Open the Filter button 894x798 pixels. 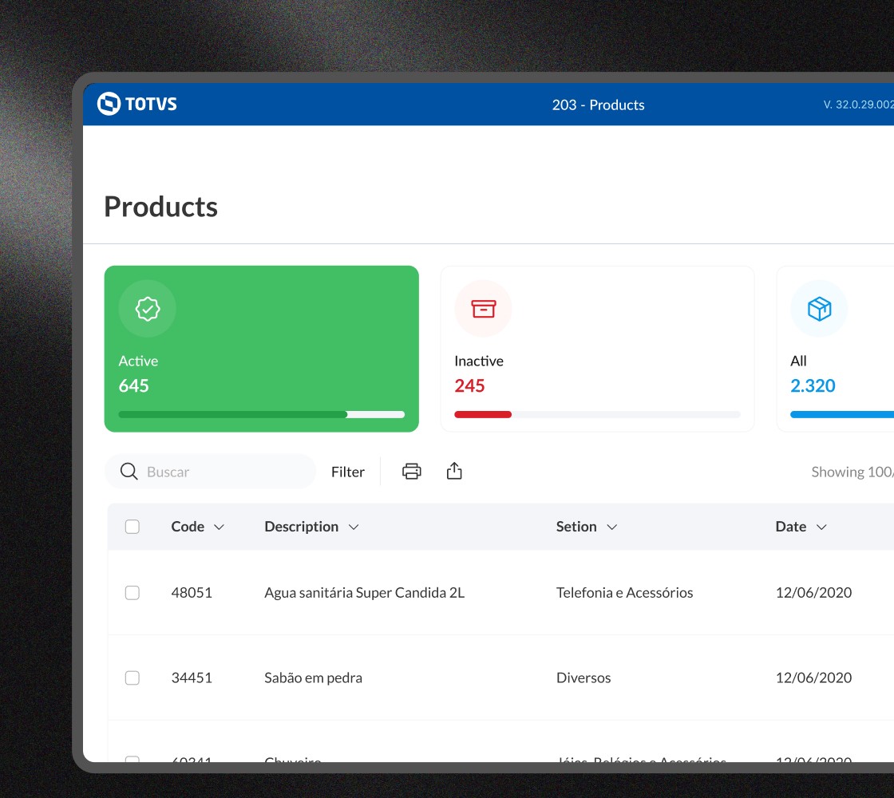pyautogui.click(x=348, y=472)
